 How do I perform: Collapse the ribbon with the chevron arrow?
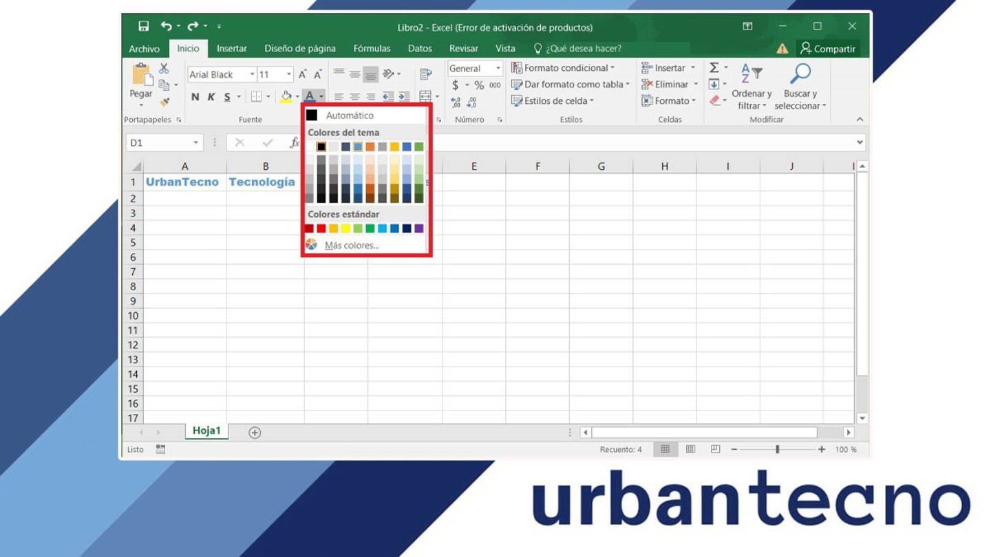(x=860, y=120)
